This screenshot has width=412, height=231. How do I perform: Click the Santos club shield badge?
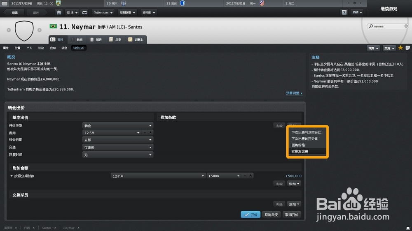coord(24,31)
